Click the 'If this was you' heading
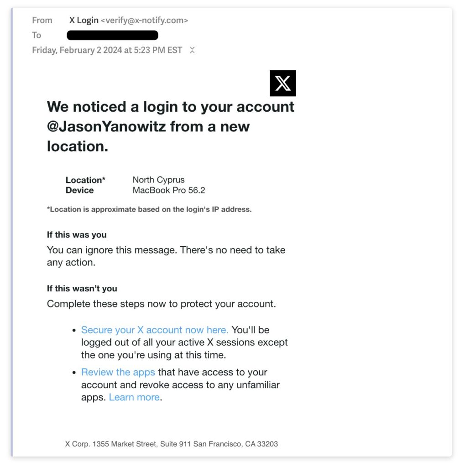The width and height of the screenshot is (465, 467). [x=77, y=235]
